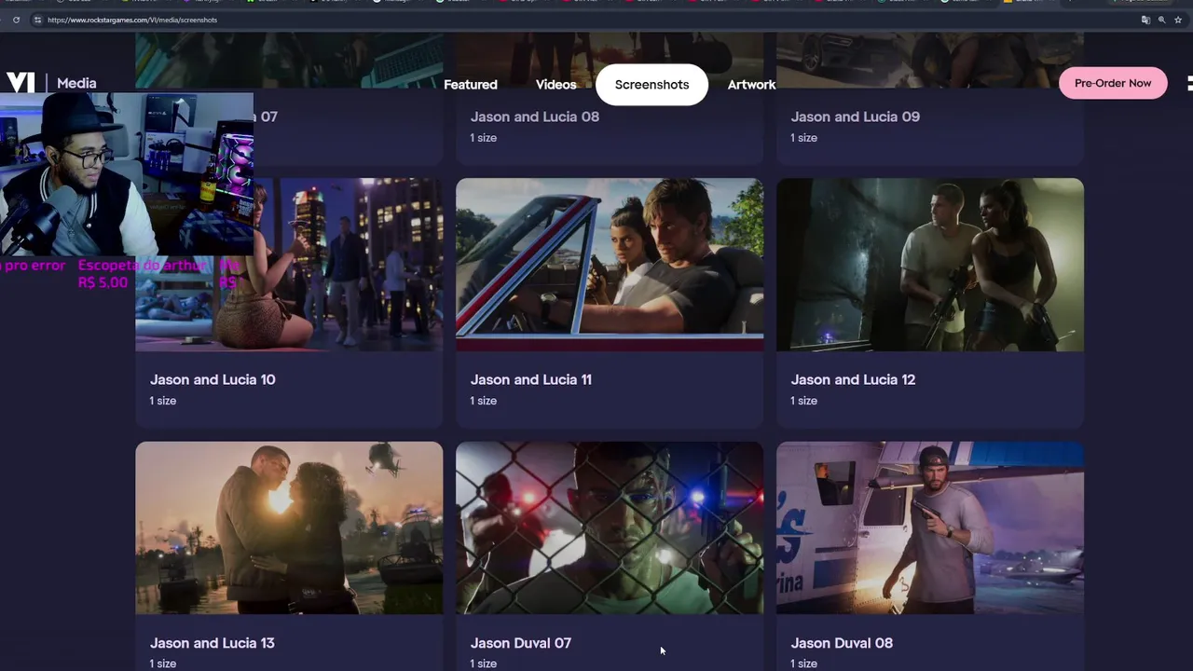1193x671 pixels.
Task: Switch to the Artwork tab
Action: tap(751, 85)
